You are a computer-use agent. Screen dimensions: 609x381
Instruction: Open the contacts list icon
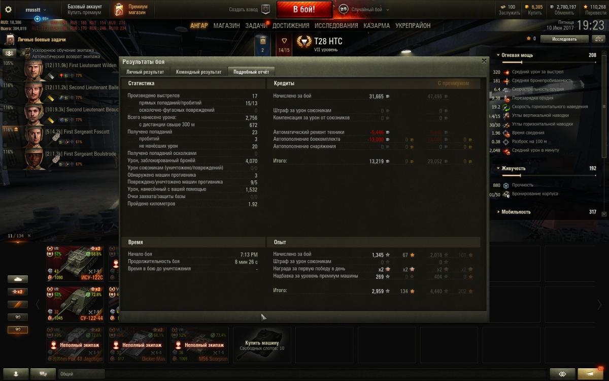coord(17,374)
